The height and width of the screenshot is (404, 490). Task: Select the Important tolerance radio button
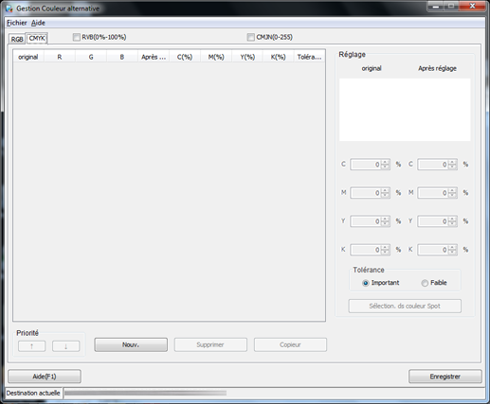366,283
